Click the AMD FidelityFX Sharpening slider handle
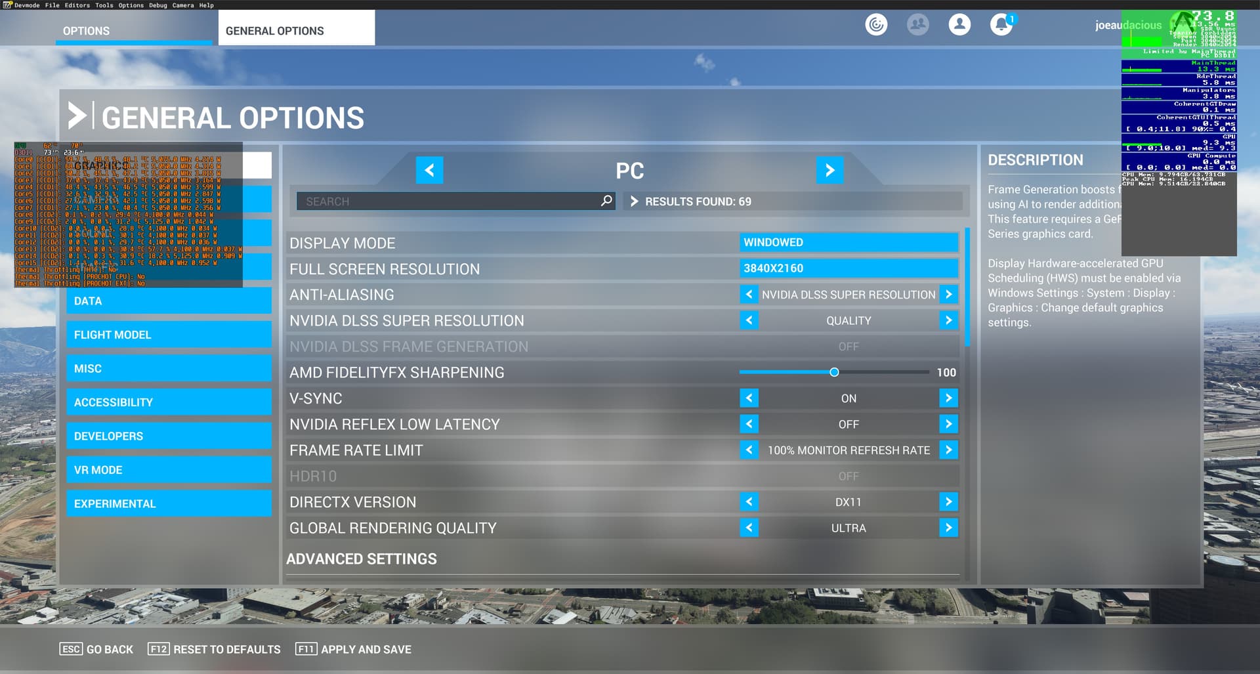The width and height of the screenshot is (1260, 674). 834,372
